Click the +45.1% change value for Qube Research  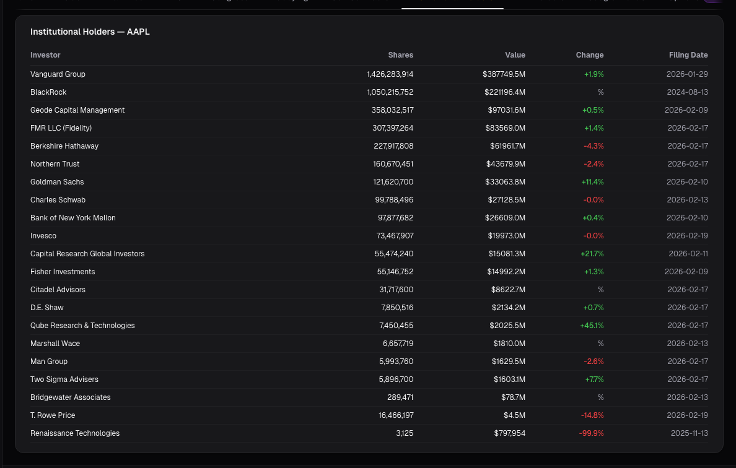592,325
